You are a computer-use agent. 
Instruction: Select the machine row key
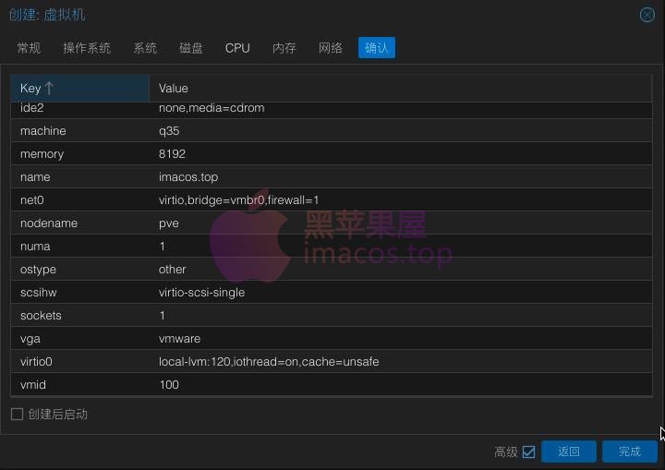[x=80, y=130]
